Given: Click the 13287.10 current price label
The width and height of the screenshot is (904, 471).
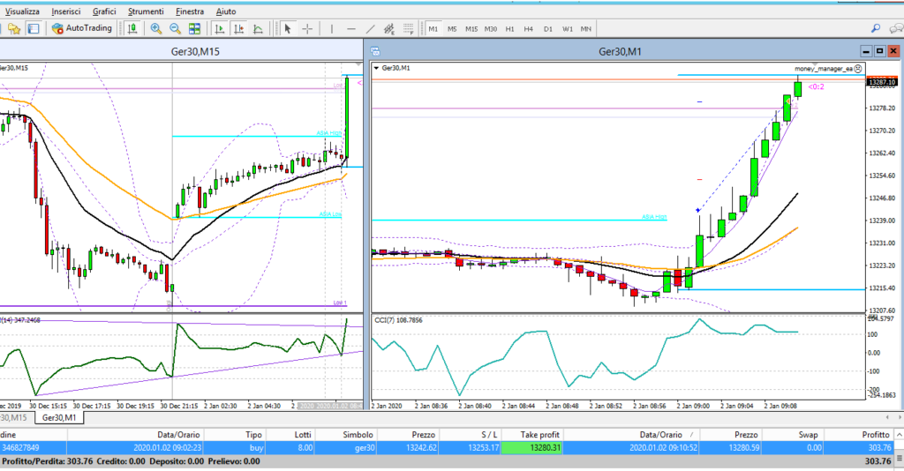Looking at the screenshot, I should 882,82.
